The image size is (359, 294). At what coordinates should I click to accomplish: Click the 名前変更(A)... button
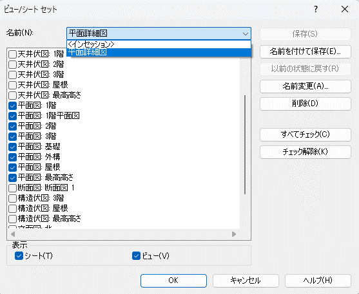pos(306,86)
